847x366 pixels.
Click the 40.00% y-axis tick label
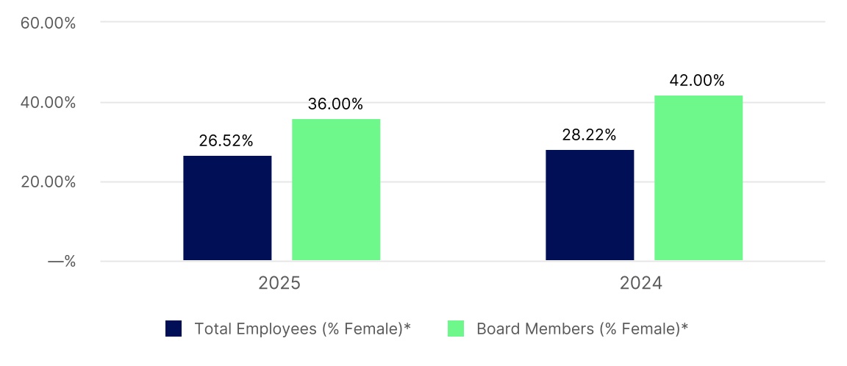click(x=49, y=103)
